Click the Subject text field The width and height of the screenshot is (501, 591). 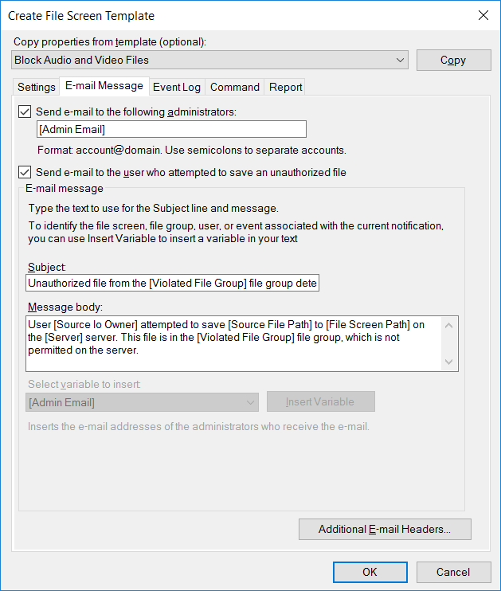(x=172, y=283)
